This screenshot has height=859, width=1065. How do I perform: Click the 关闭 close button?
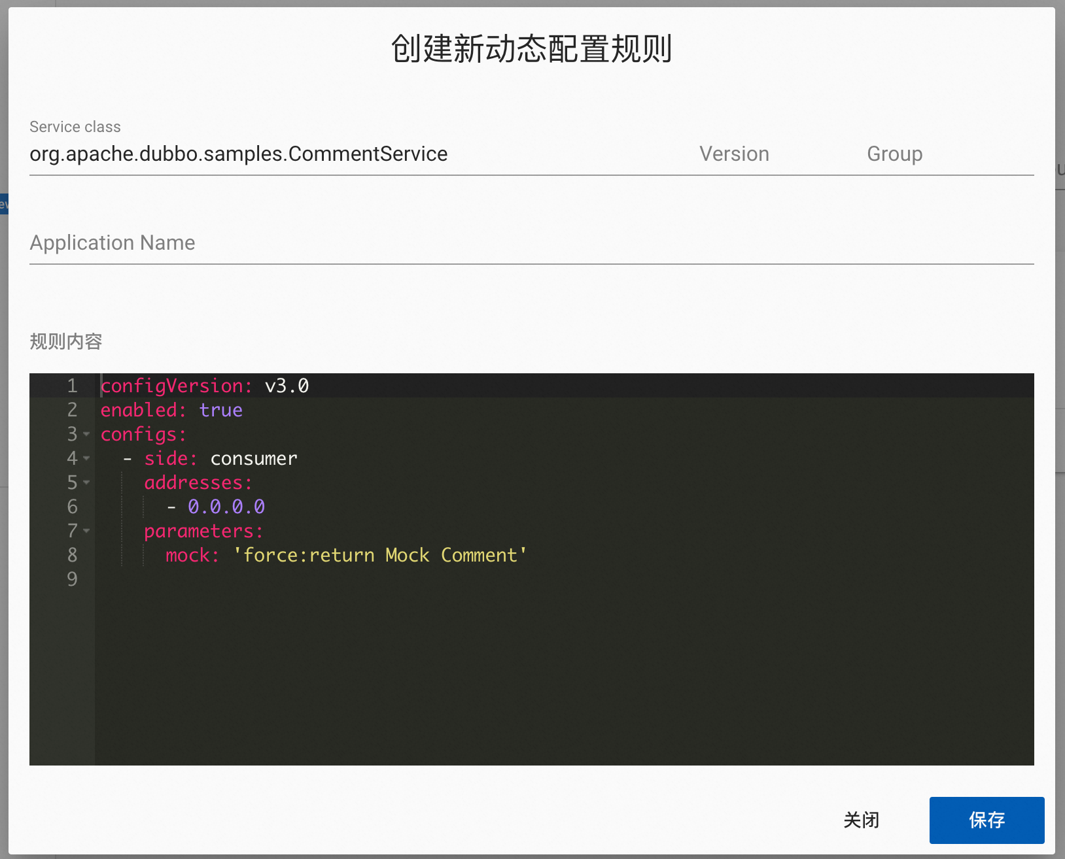pos(862,820)
